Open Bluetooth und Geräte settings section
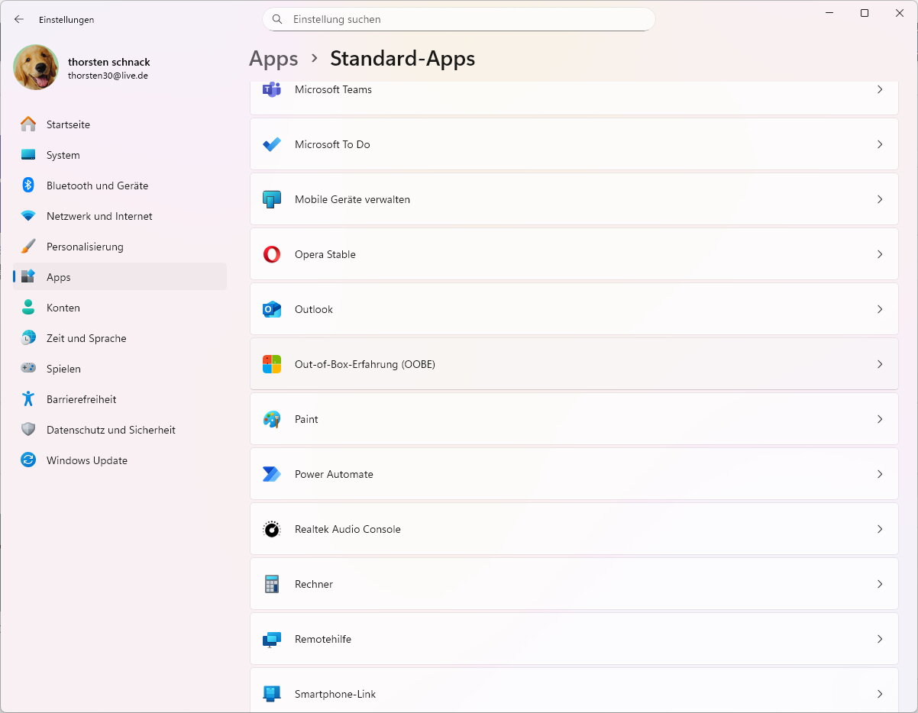Image resolution: width=918 pixels, height=713 pixels. click(97, 186)
